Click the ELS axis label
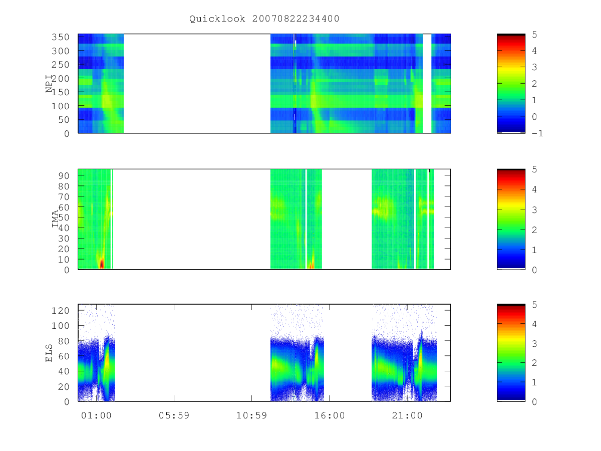 click(x=49, y=353)
